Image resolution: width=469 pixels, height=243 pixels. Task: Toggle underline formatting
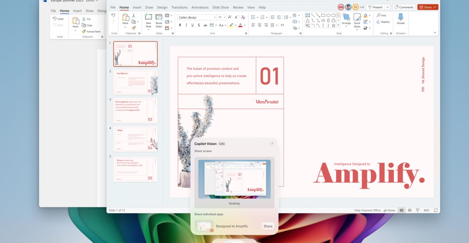(192, 25)
